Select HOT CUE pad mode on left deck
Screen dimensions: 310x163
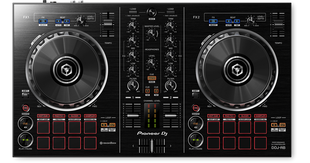[x=43, y=116]
